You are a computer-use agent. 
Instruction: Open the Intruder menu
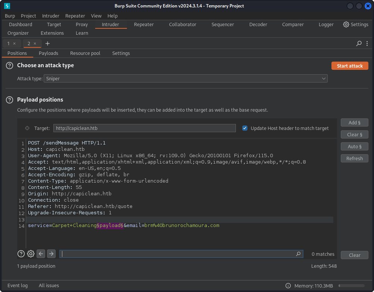[50, 16]
